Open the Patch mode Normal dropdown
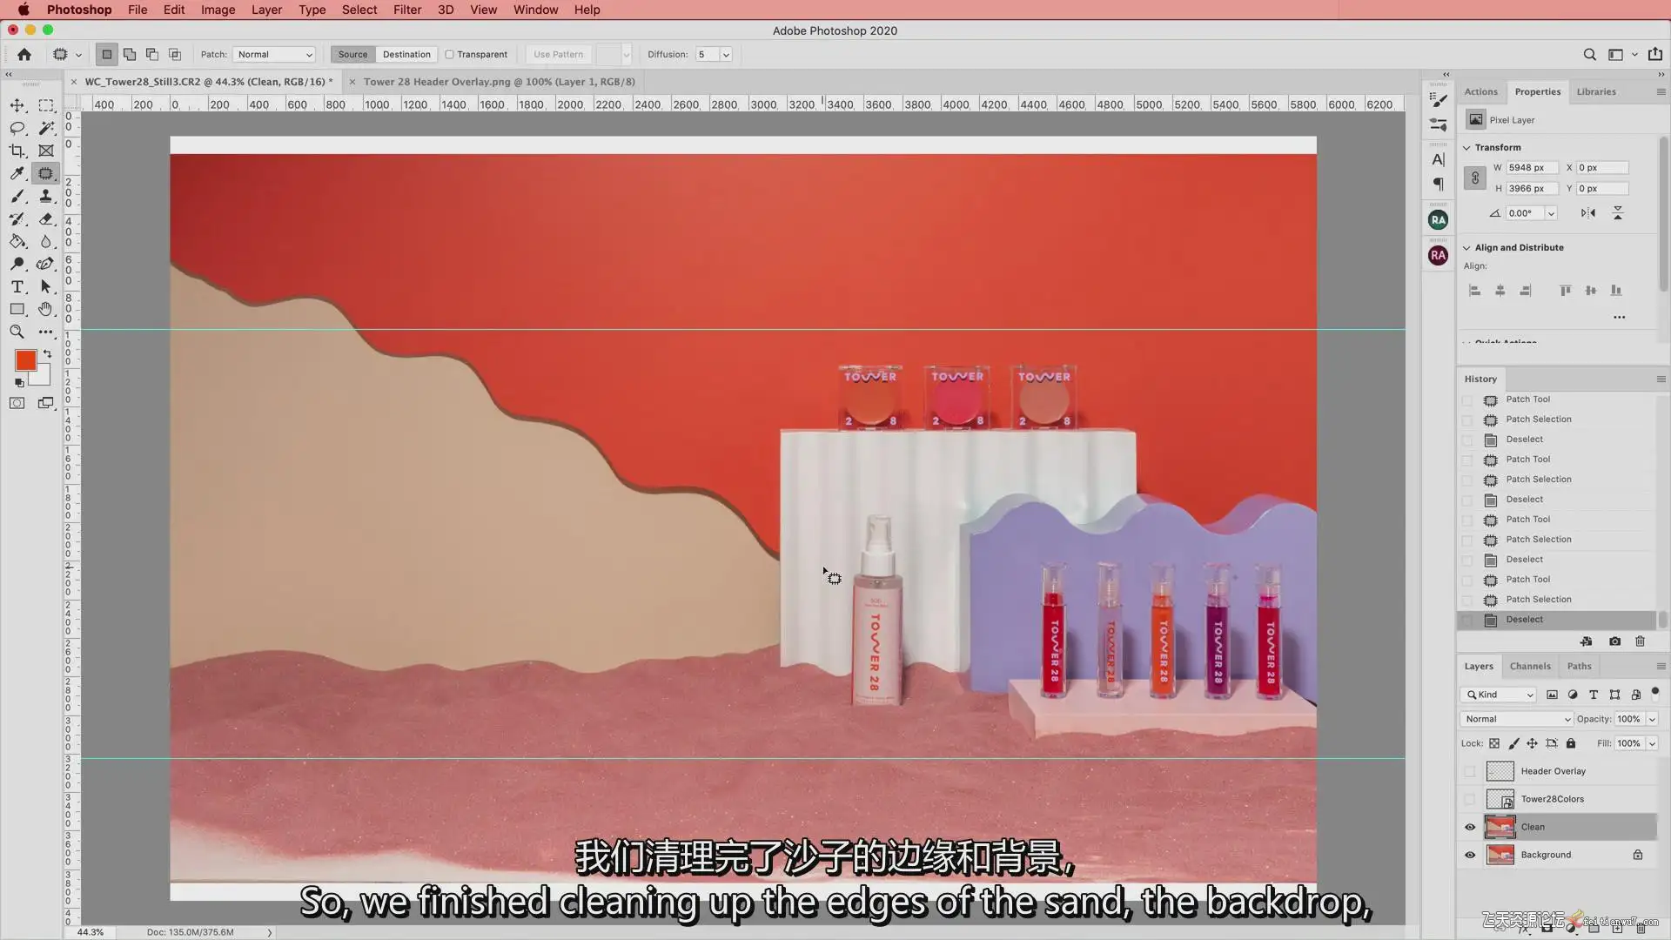1671x940 pixels. coord(274,54)
